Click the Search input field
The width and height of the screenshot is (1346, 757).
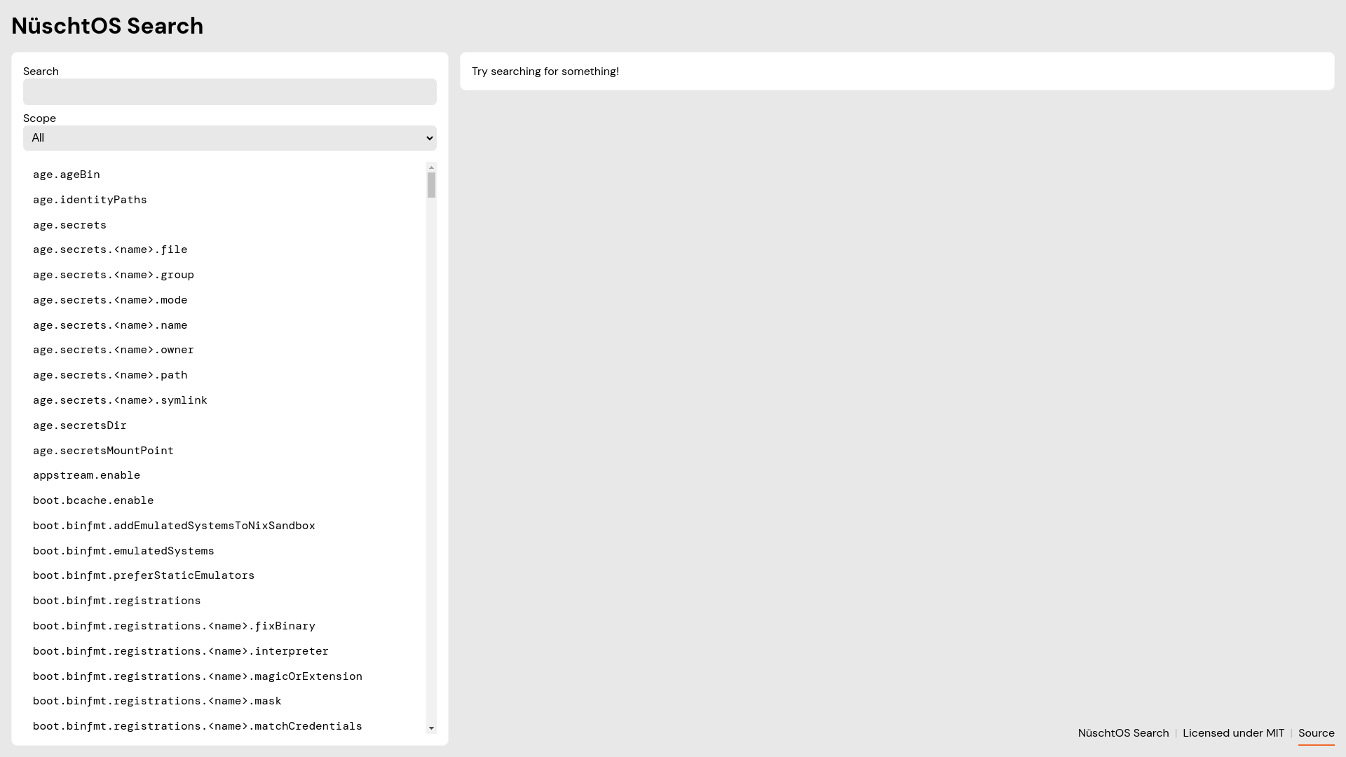[229, 92]
